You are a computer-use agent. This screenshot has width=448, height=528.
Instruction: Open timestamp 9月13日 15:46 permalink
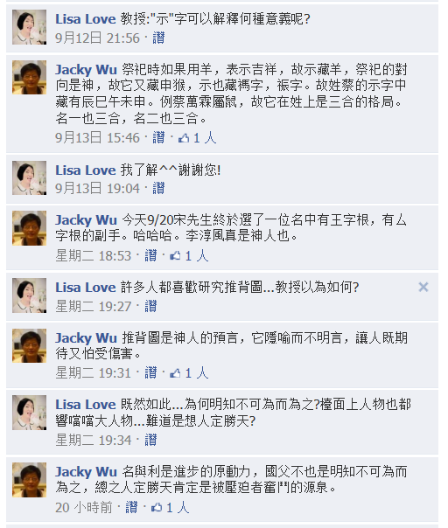[97, 138]
